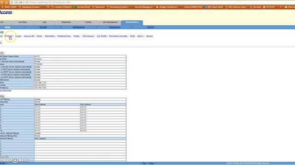Click the ICC Profile link
The image size is (295, 165).
pyautogui.click(x=101, y=36)
